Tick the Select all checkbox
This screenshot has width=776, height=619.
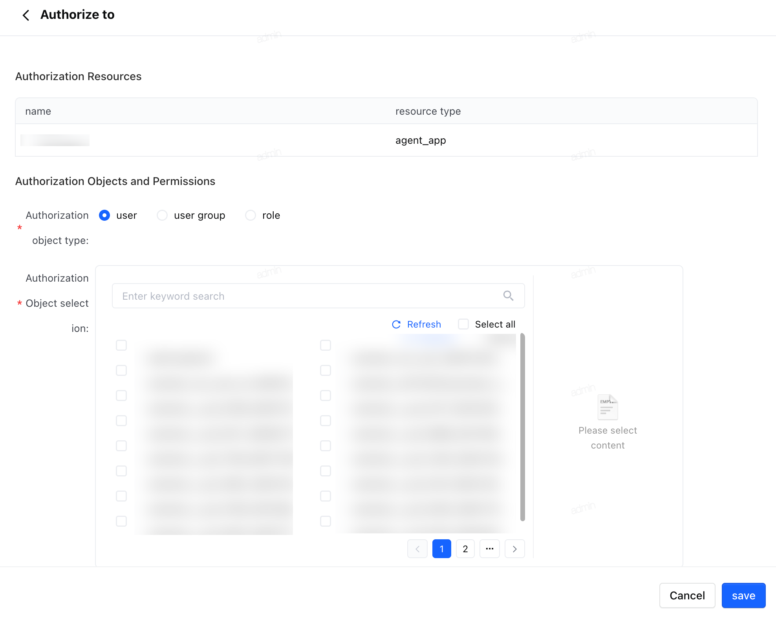click(x=463, y=324)
